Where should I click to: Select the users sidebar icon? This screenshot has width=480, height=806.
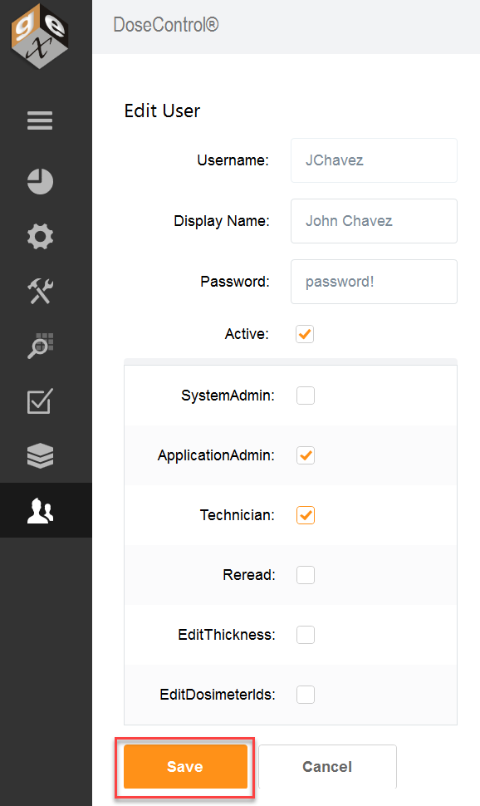(x=40, y=510)
